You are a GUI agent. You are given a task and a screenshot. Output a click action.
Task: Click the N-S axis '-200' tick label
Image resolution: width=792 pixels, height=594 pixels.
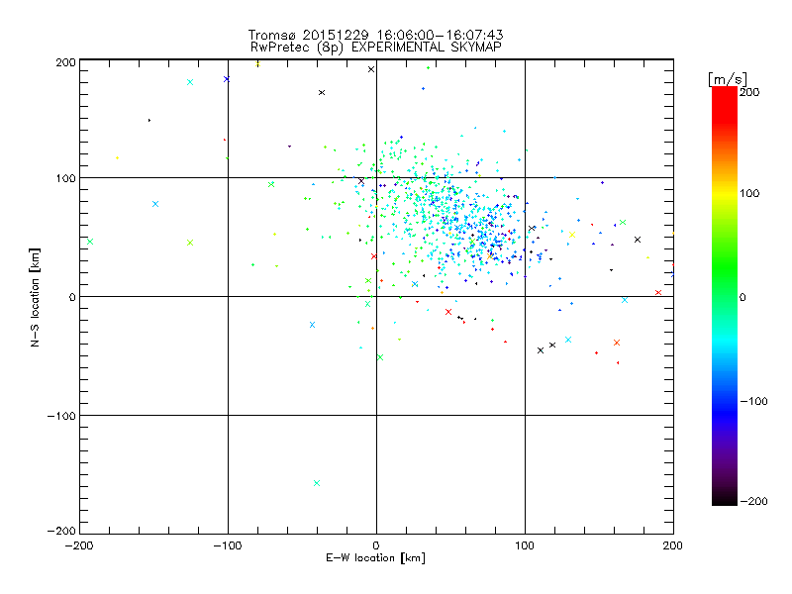[61, 531]
